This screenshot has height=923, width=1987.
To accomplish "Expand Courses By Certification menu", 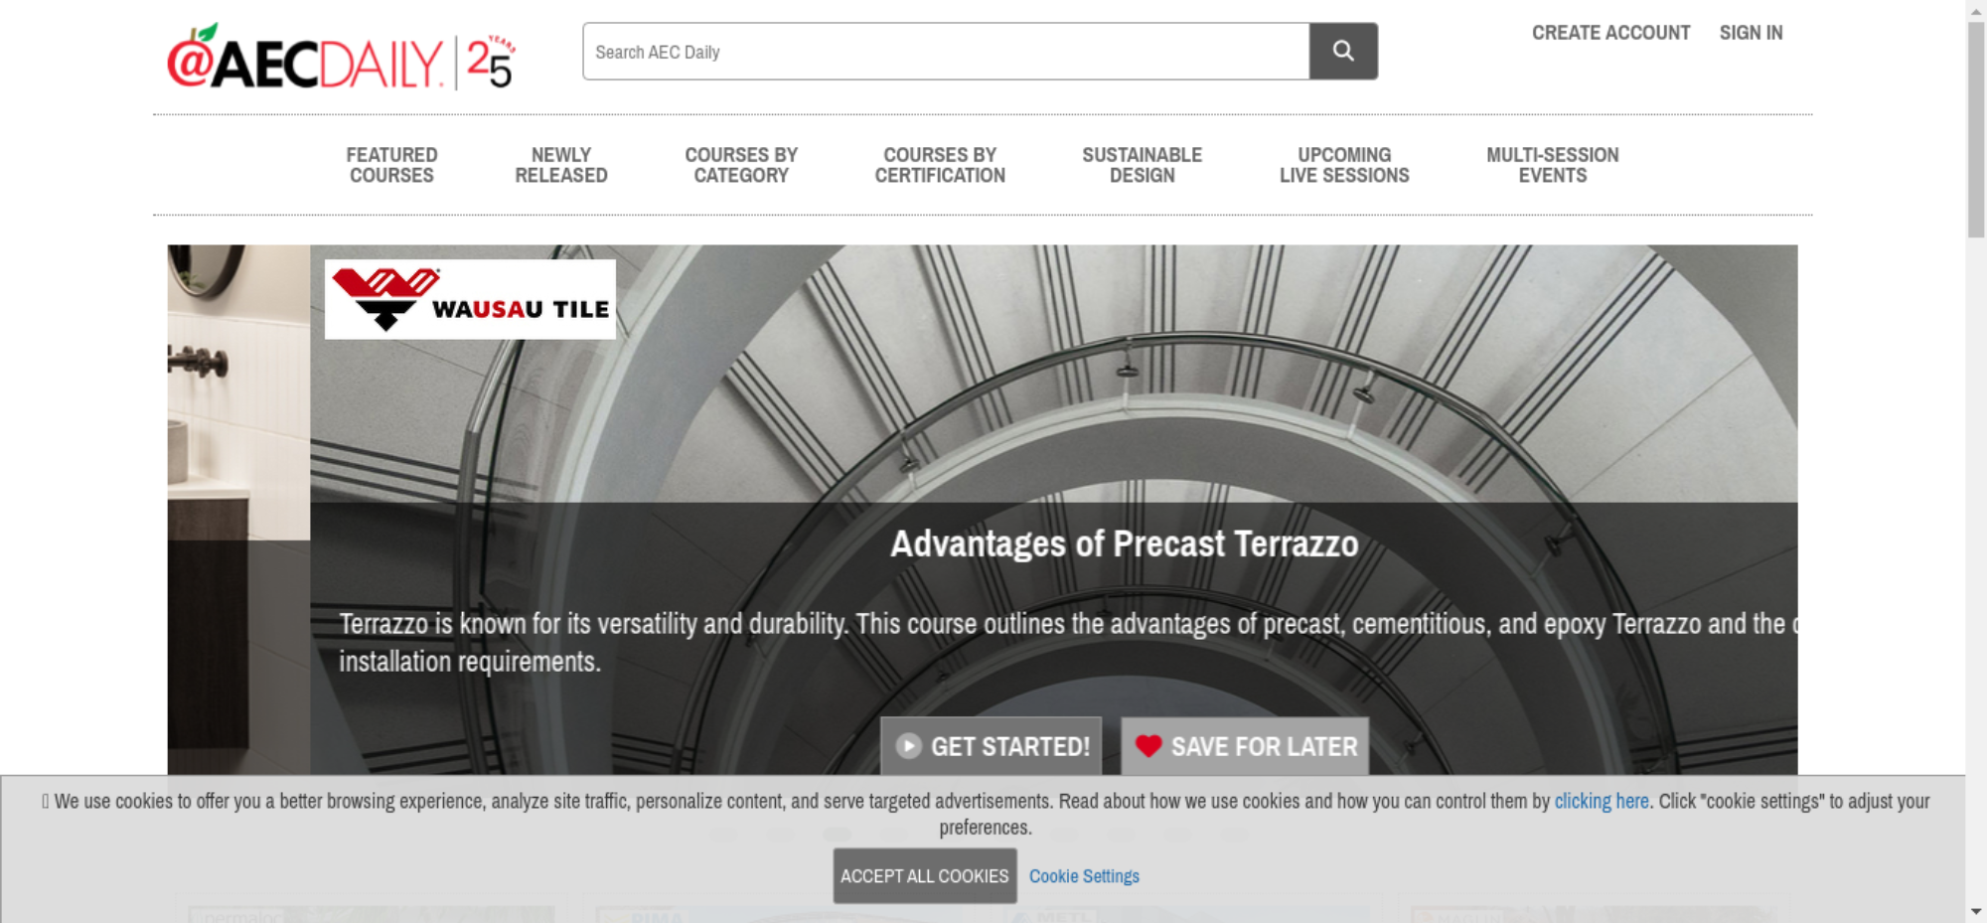I will coord(939,165).
